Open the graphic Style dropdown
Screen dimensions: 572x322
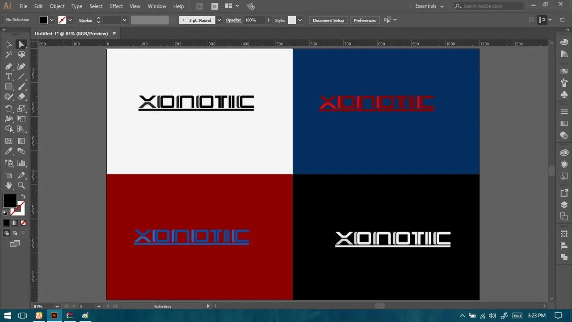[300, 20]
